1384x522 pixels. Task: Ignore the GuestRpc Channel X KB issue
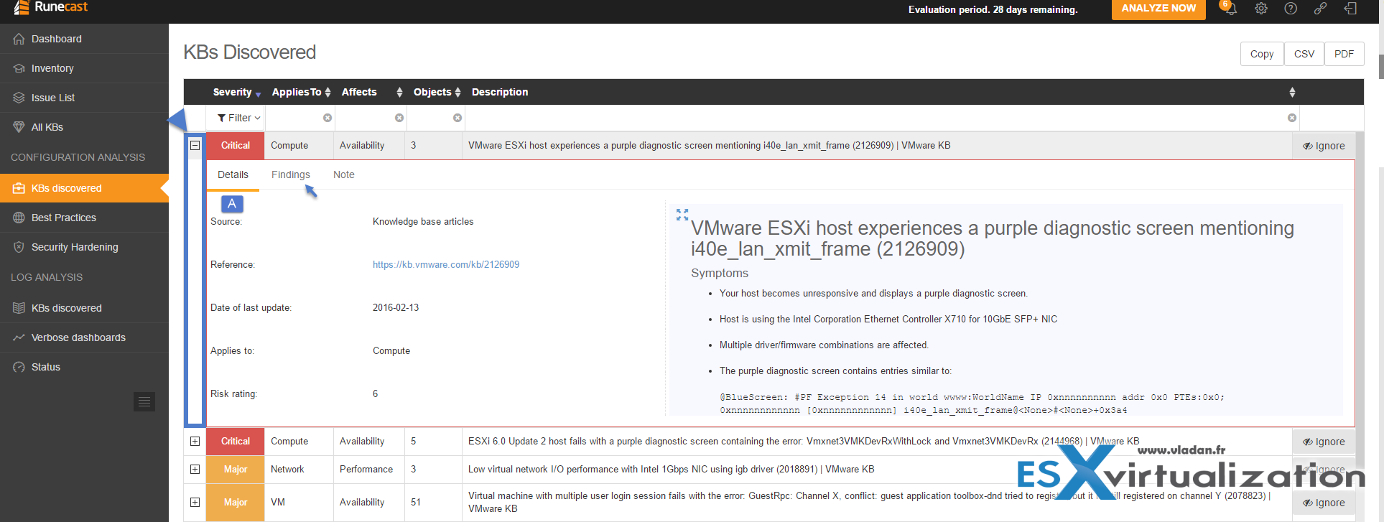tap(1324, 503)
